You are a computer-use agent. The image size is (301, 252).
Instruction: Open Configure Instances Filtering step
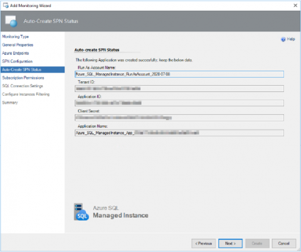[x=26, y=94]
